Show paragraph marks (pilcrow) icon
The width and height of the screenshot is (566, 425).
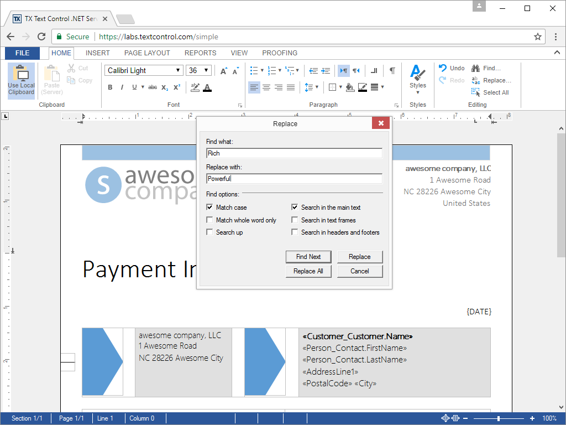click(x=392, y=70)
